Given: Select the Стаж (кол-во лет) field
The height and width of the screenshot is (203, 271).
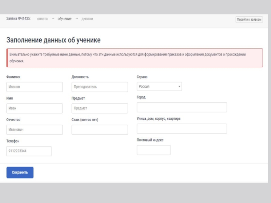Looking at the screenshot, I should coord(100,130).
